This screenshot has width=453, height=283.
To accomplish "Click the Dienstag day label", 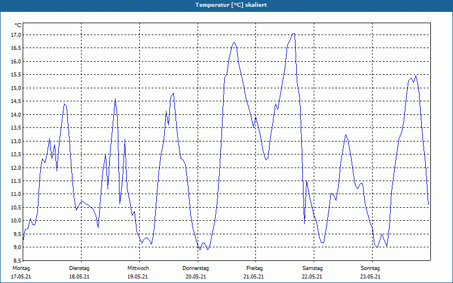I will [x=79, y=268].
